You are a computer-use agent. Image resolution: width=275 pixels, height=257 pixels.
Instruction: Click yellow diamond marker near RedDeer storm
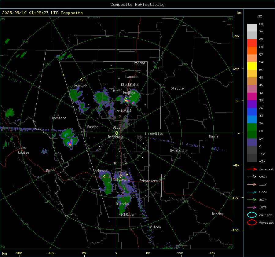[x=126, y=99]
